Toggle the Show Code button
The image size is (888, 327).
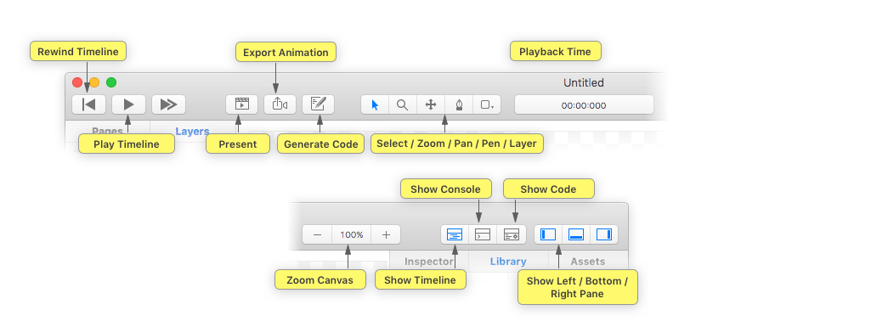point(512,234)
